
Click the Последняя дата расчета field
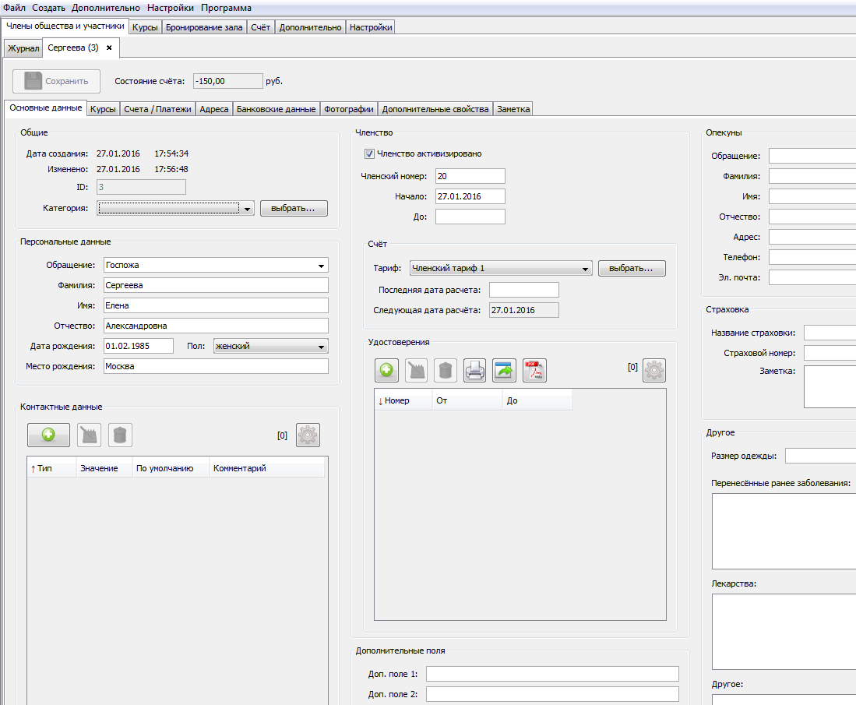tap(524, 290)
